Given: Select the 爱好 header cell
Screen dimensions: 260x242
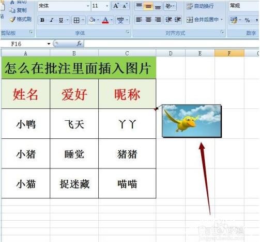Looking at the screenshot, I should 74,94.
